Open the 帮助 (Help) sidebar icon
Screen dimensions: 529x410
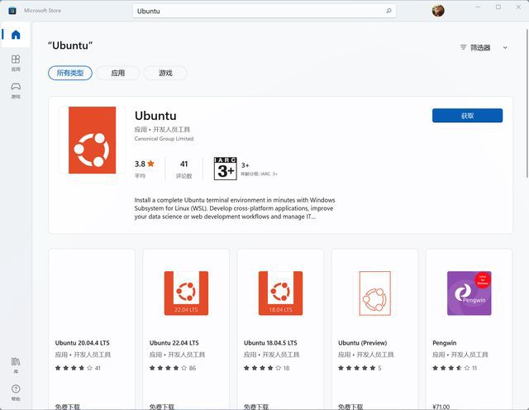pos(15,392)
